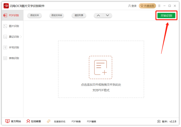
Task: Select the 手写识别 tab
Action: [x=12, y=48]
